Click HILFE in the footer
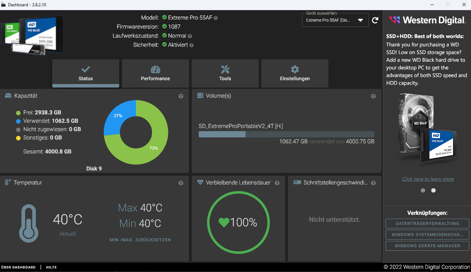The image size is (471, 272). pyautogui.click(x=52, y=267)
